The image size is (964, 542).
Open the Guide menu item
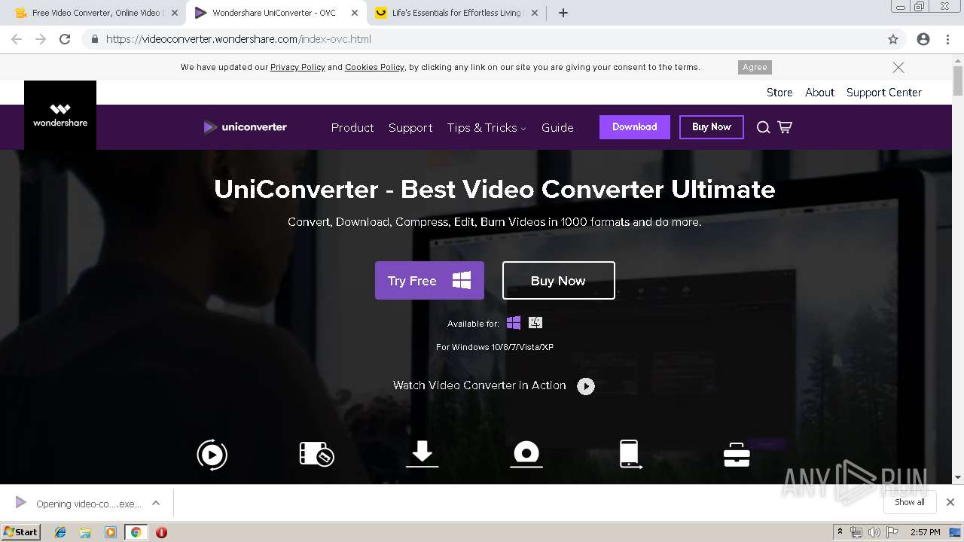(x=557, y=127)
